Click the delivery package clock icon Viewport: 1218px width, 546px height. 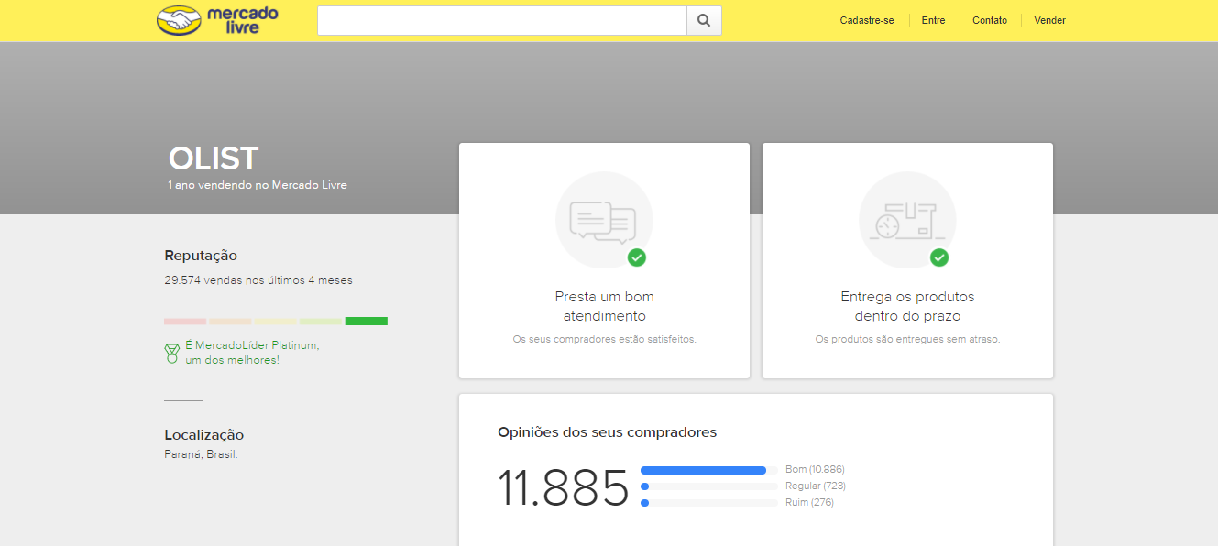[905, 221]
